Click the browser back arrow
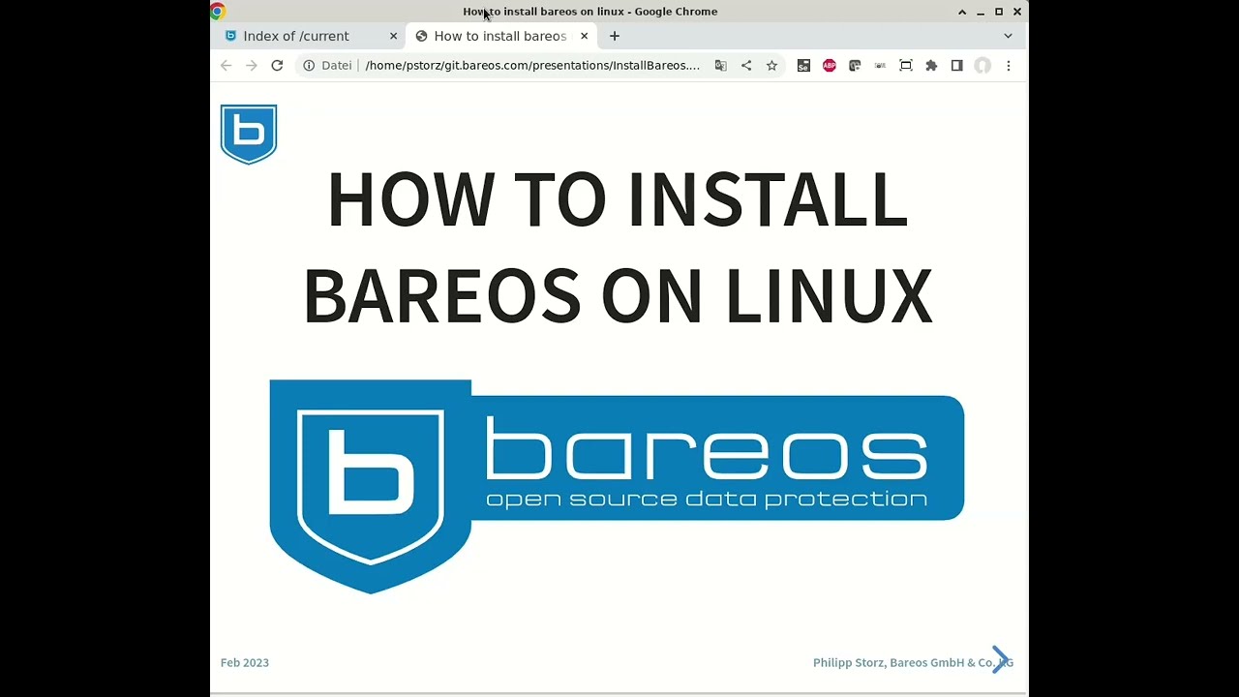Screen dimensions: 1239x697 coord(226,66)
